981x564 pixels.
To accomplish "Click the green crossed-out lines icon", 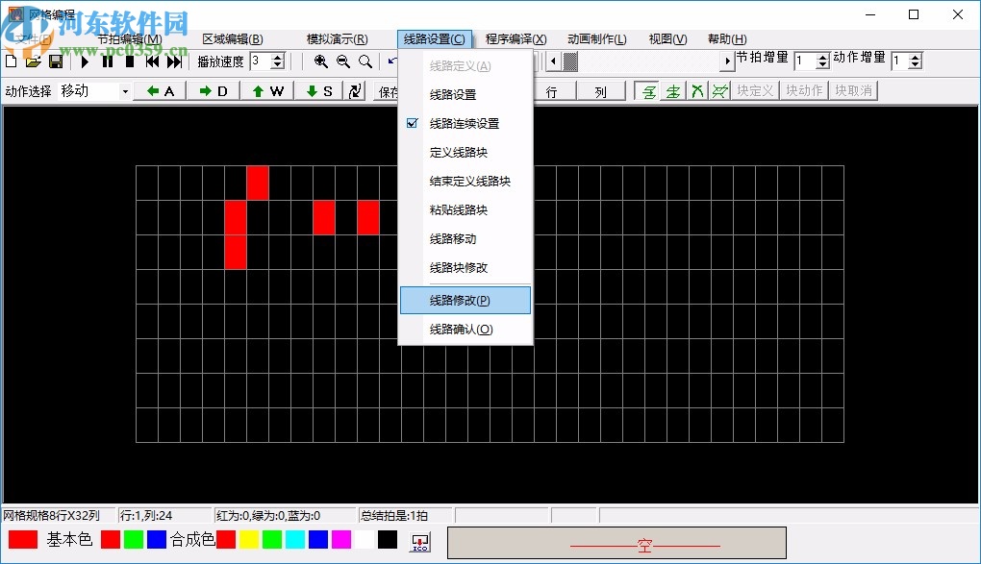I will pos(719,91).
